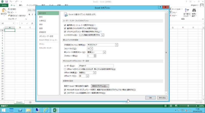Viewport: 205px width, 113px height.
Task: Switch to Page Break Preview icon
Action: (x=176, y=106)
